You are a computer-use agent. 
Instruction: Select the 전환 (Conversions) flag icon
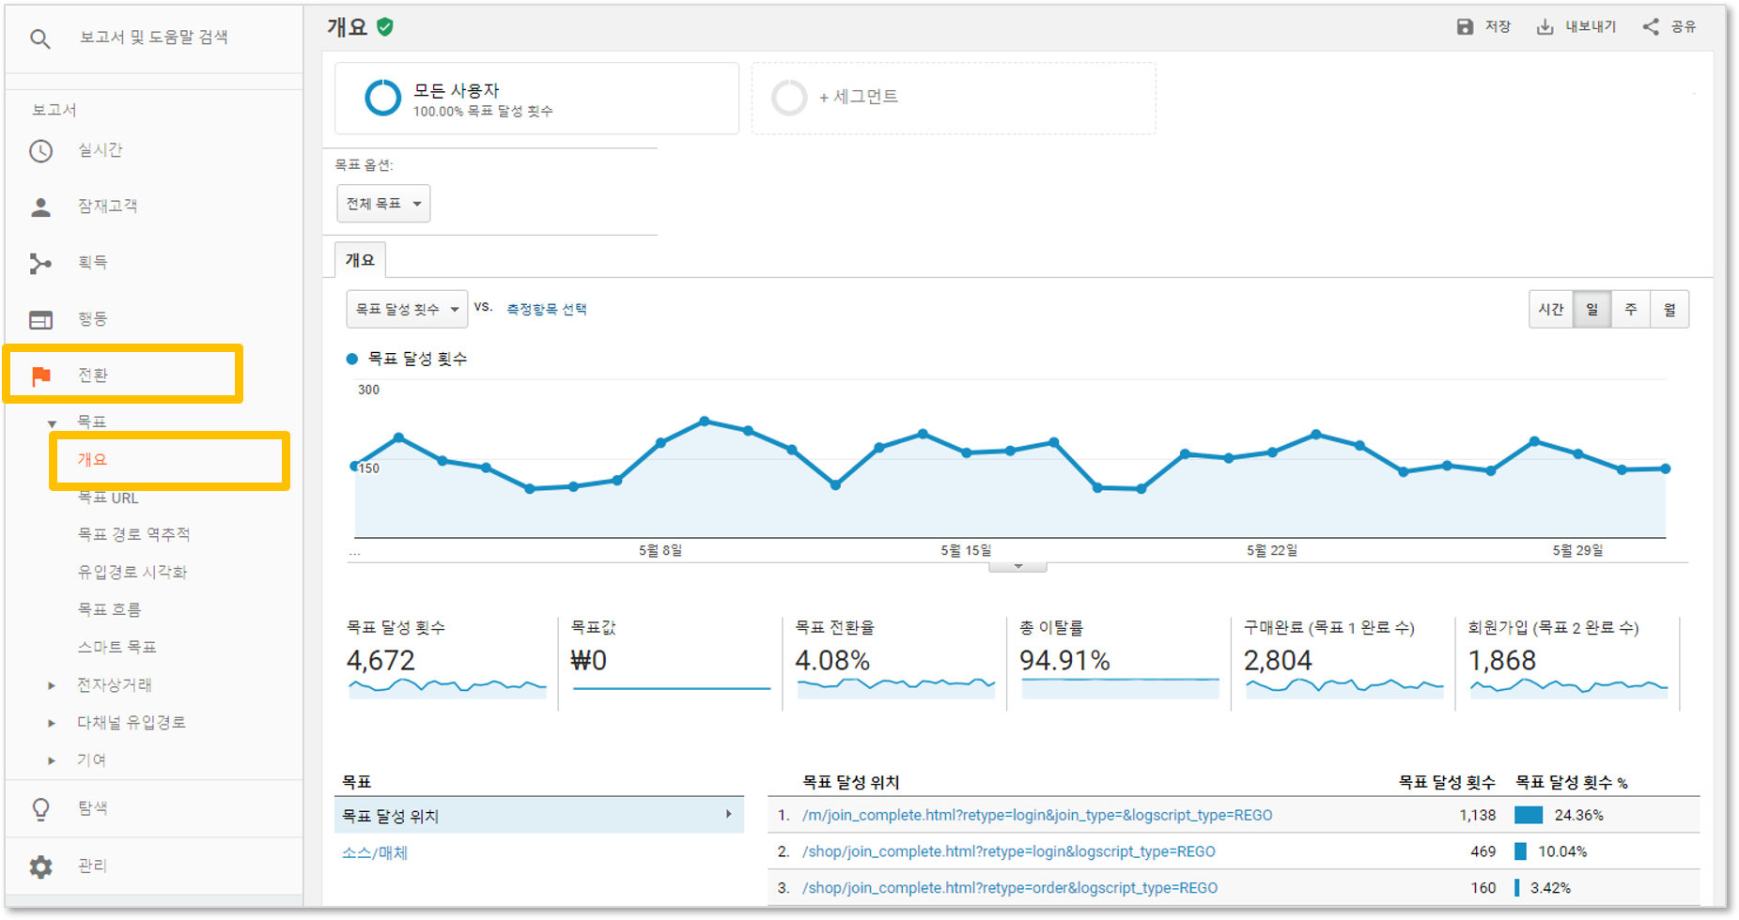[40, 375]
